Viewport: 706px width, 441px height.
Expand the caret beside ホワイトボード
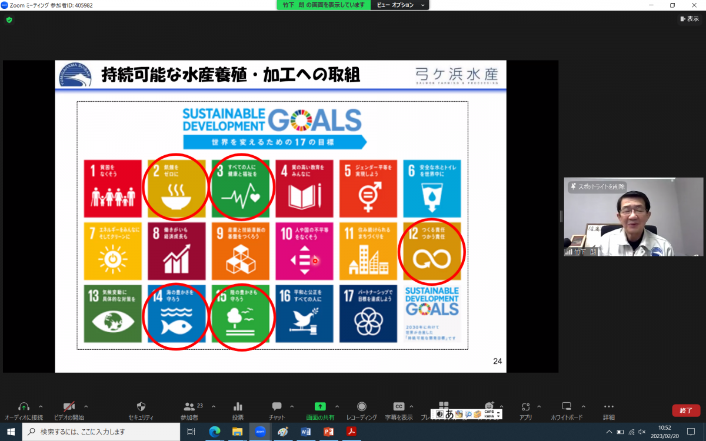[x=583, y=406]
